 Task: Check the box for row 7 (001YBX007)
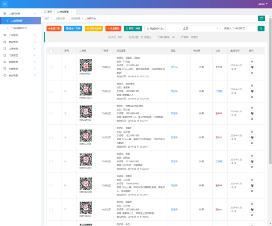pos(51,210)
